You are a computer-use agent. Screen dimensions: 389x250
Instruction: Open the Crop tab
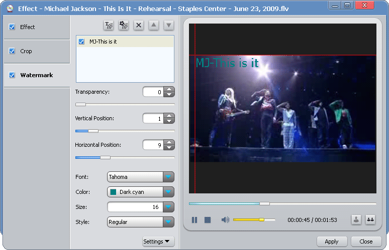(x=37, y=51)
